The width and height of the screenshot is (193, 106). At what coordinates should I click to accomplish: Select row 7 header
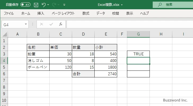(x=4, y=81)
